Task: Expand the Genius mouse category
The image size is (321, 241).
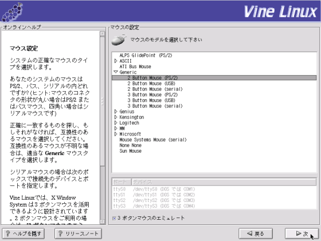Action: click(116, 111)
